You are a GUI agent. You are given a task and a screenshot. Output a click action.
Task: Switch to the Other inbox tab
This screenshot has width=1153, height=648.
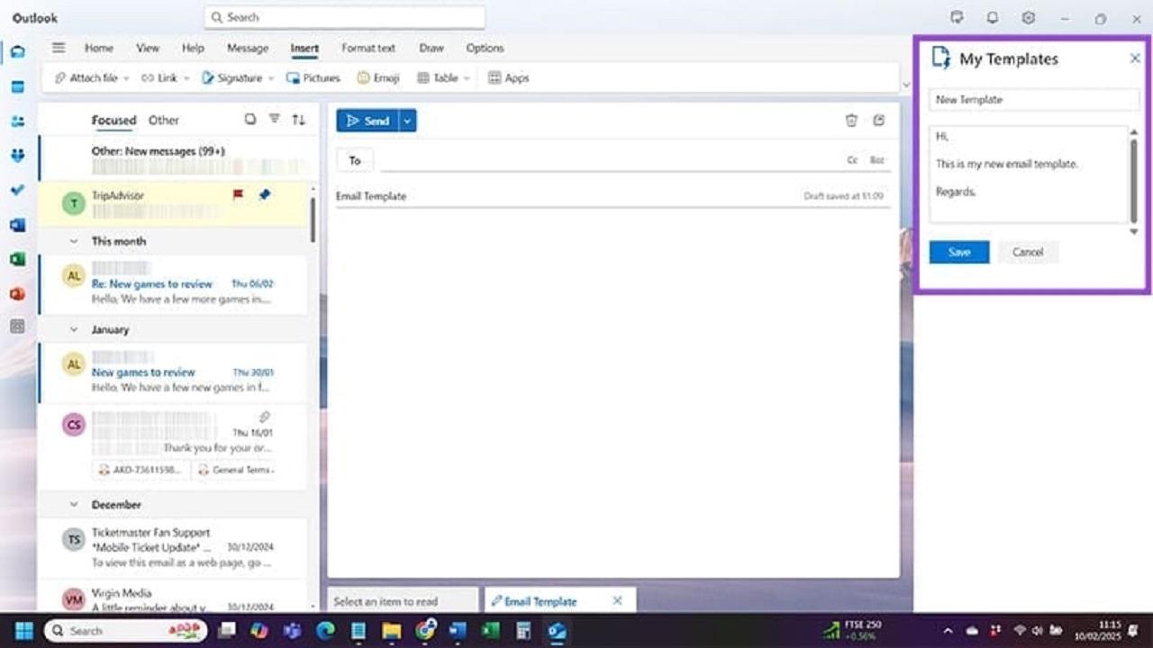pyautogui.click(x=164, y=121)
